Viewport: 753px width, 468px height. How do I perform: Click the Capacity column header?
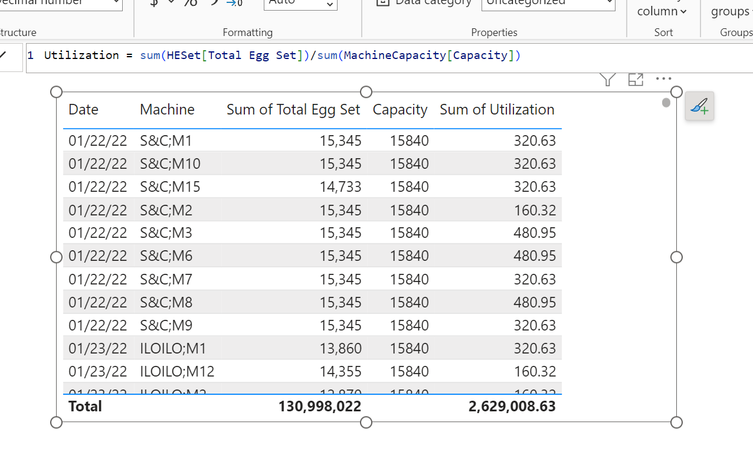400,110
